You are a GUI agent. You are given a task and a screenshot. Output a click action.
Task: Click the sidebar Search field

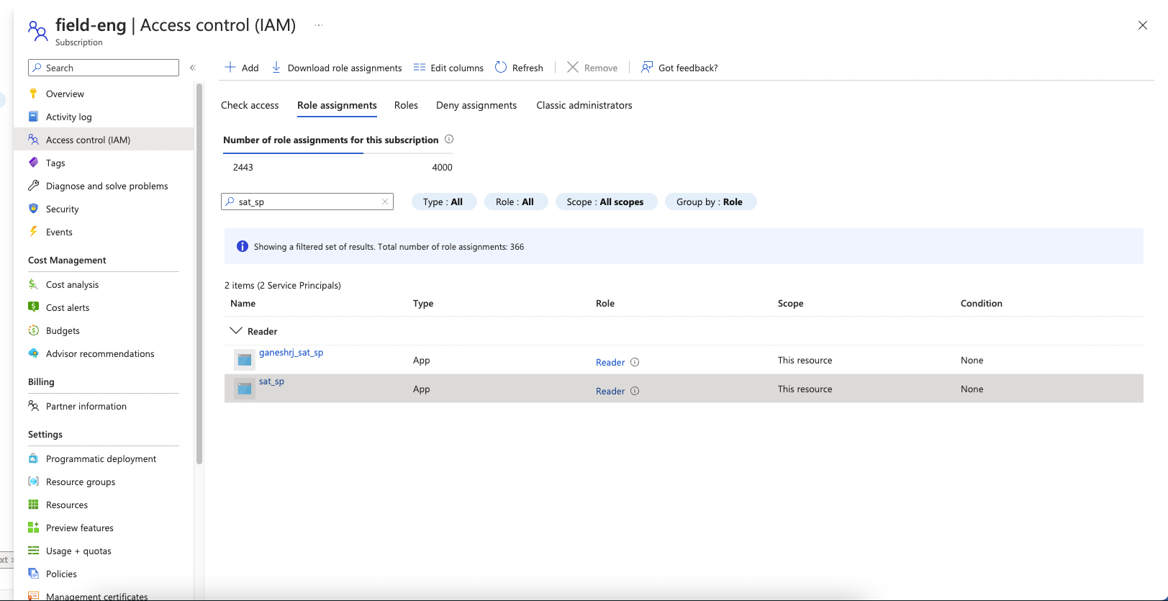click(104, 68)
